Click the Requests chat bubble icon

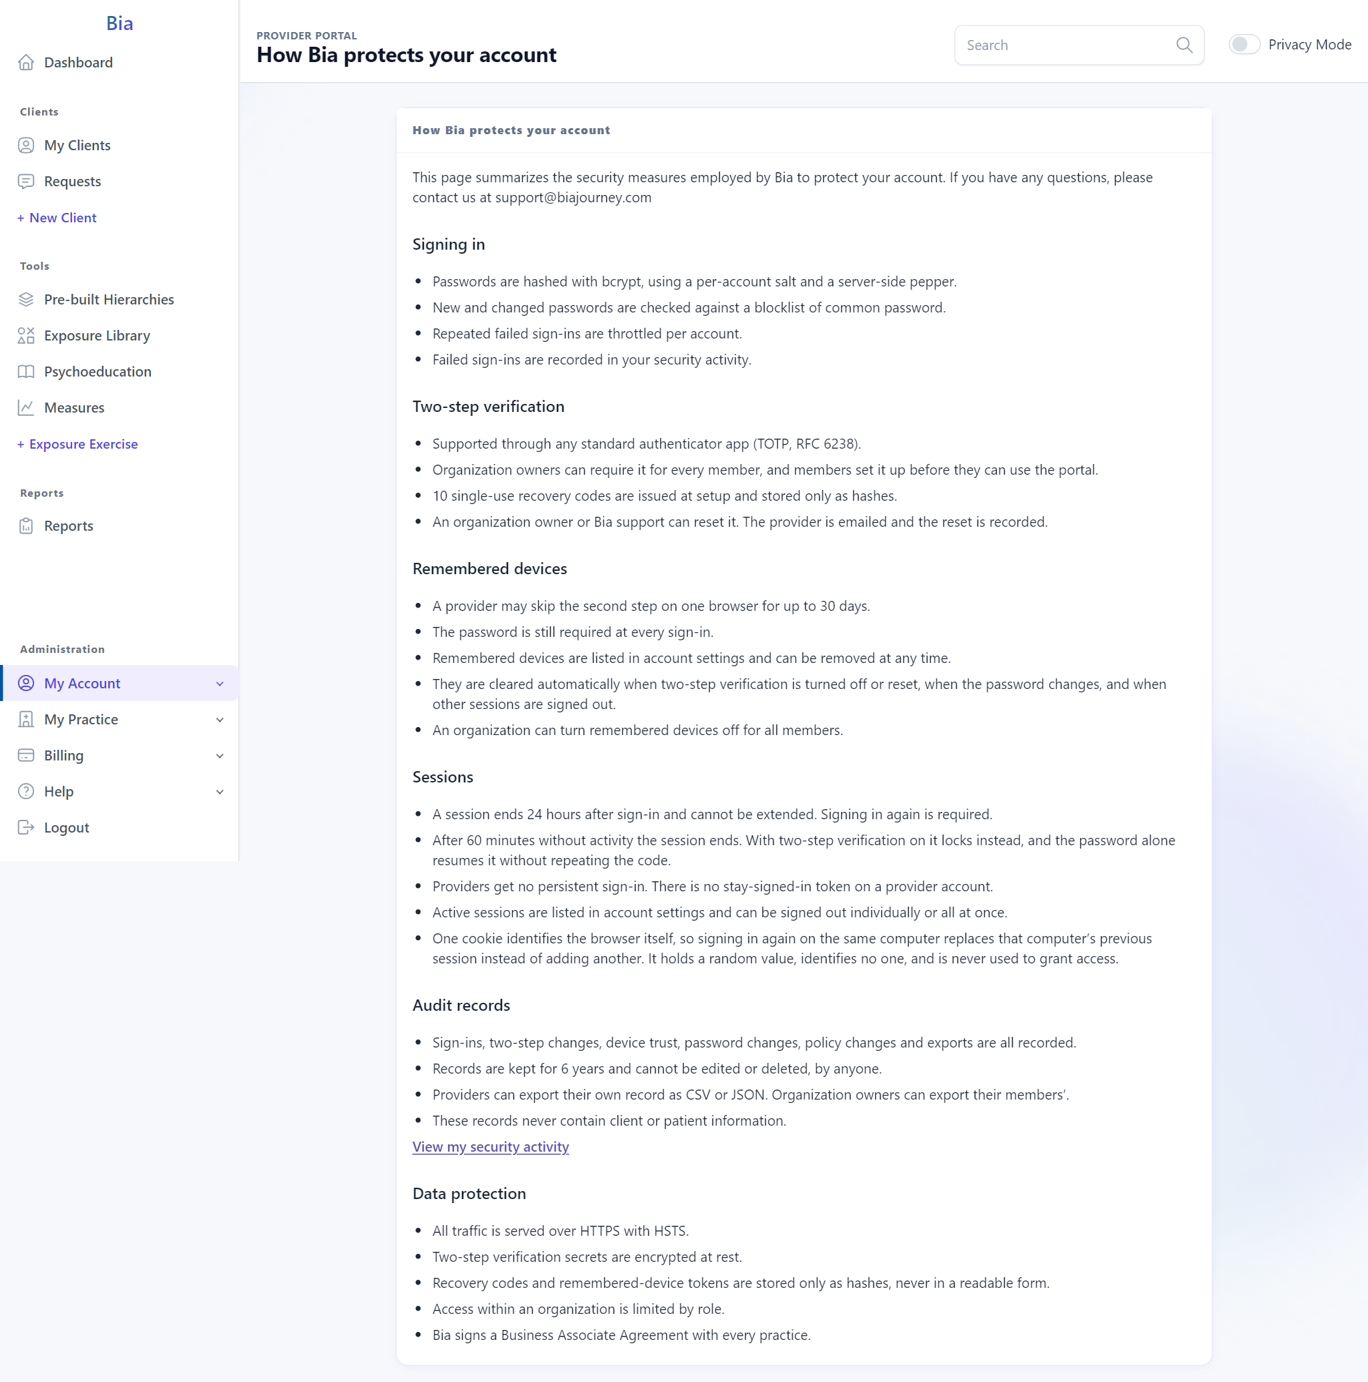(x=26, y=181)
